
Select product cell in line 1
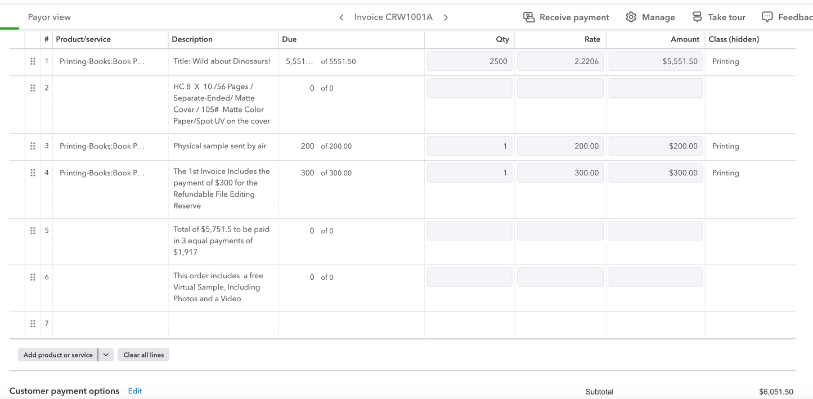(x=110, y=62)
